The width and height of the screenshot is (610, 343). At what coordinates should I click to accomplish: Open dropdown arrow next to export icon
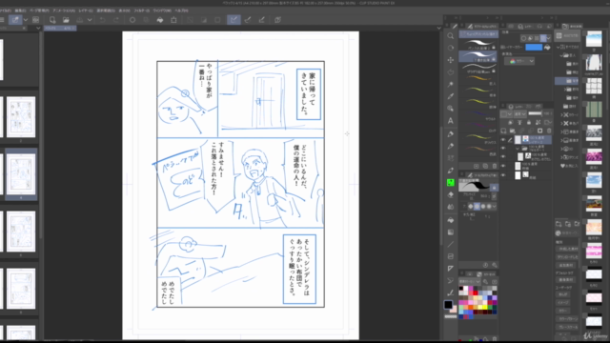[90, 20]
